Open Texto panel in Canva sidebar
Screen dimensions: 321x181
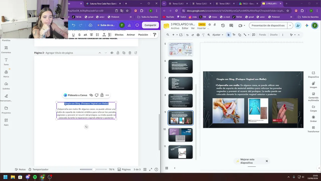tap(6, 62)
